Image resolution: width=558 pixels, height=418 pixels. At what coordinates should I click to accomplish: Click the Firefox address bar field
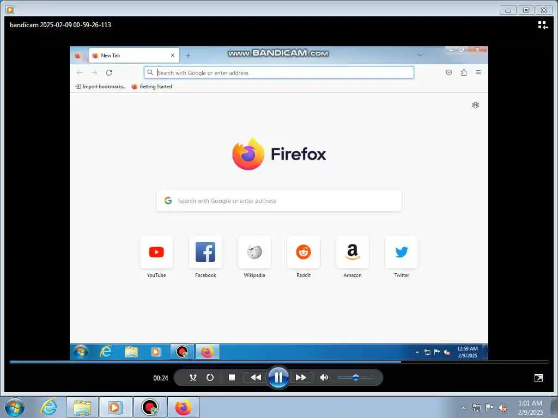(278, 72)
